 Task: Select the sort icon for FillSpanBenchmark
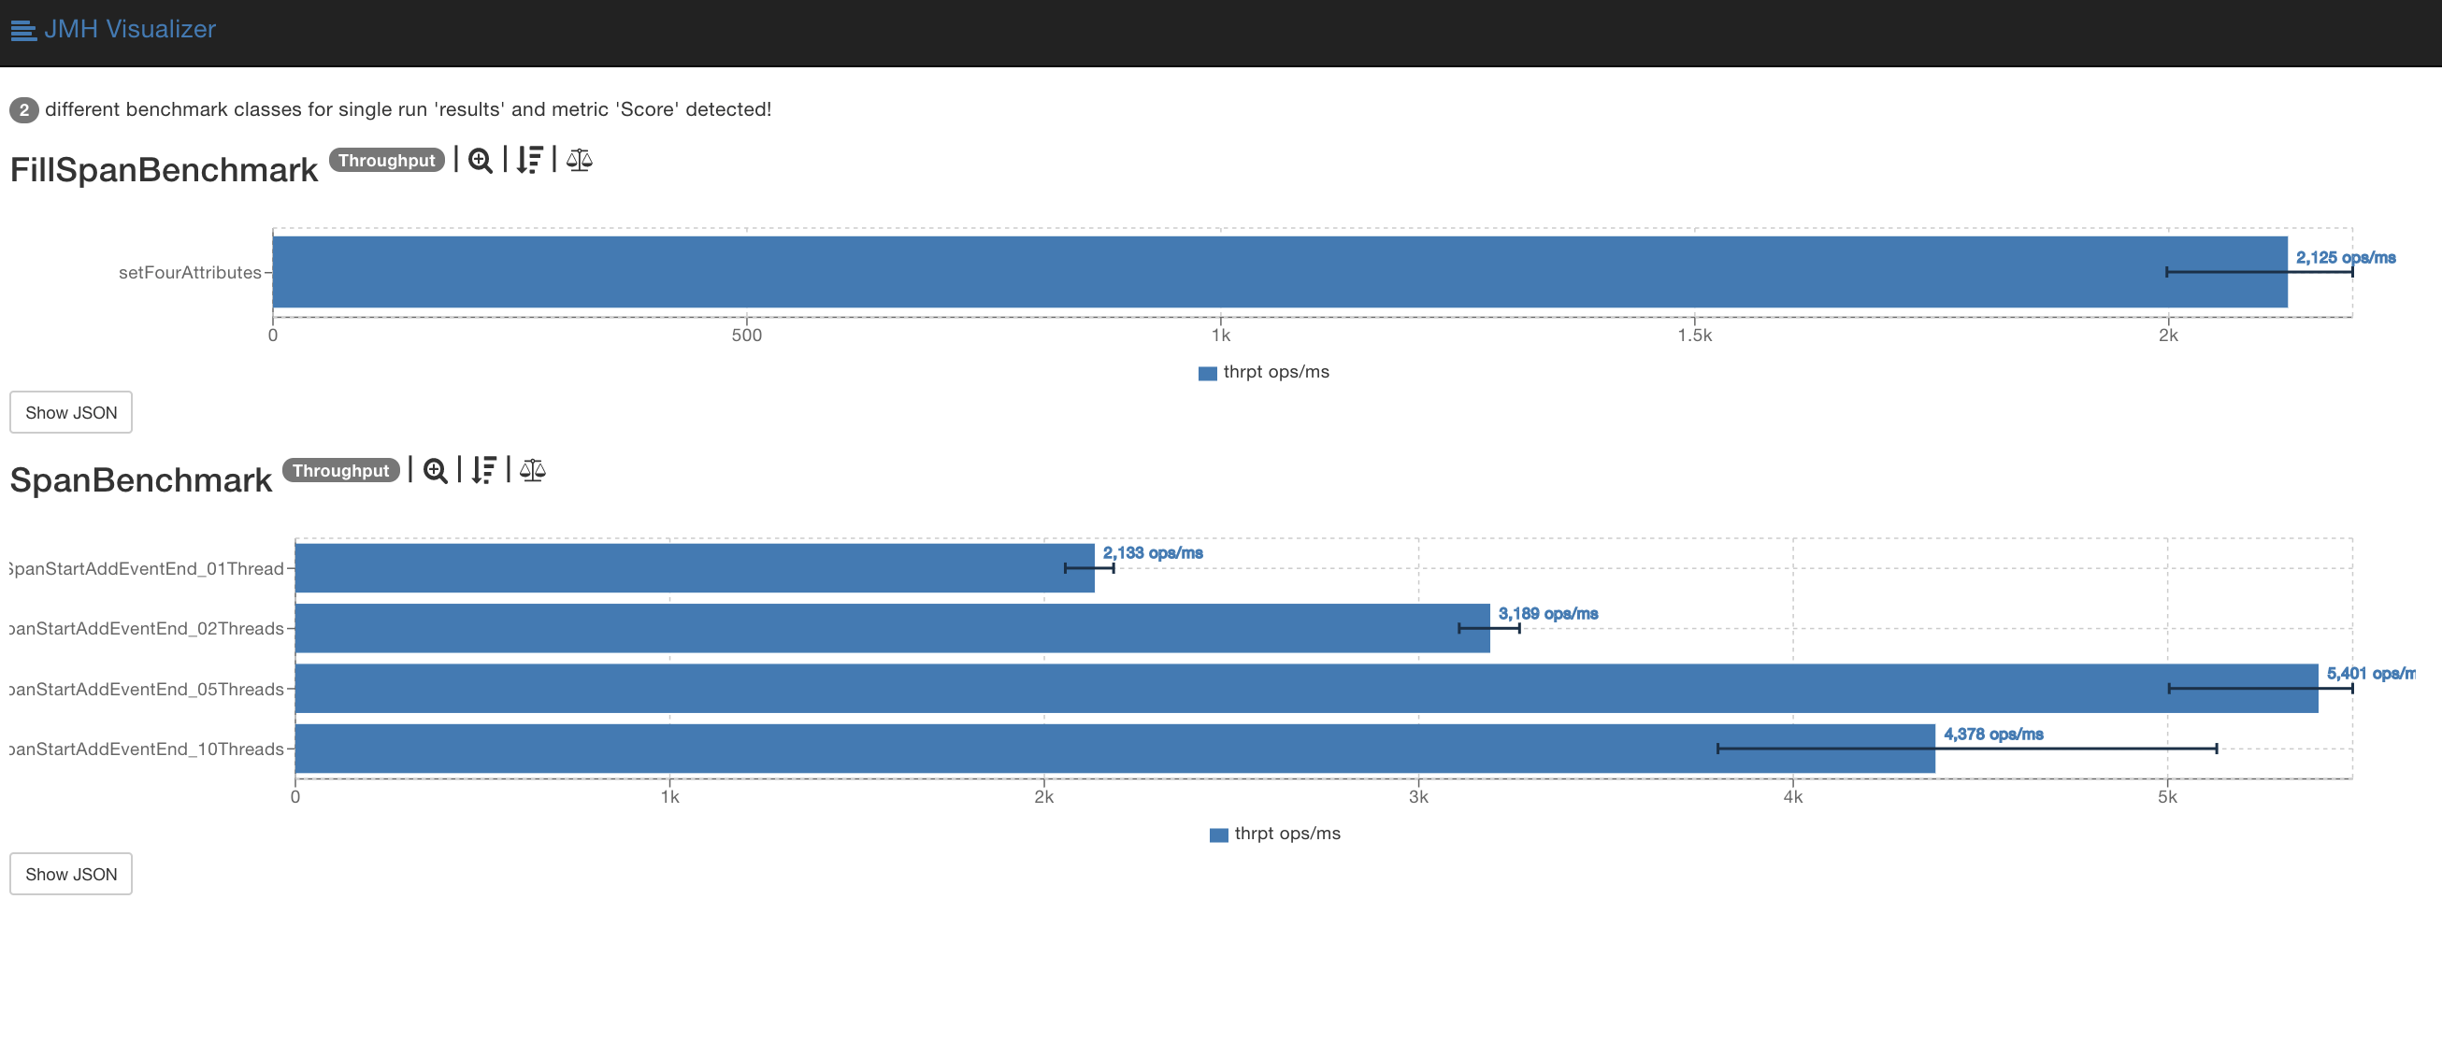pyautogui.click(x=530, y=161)
